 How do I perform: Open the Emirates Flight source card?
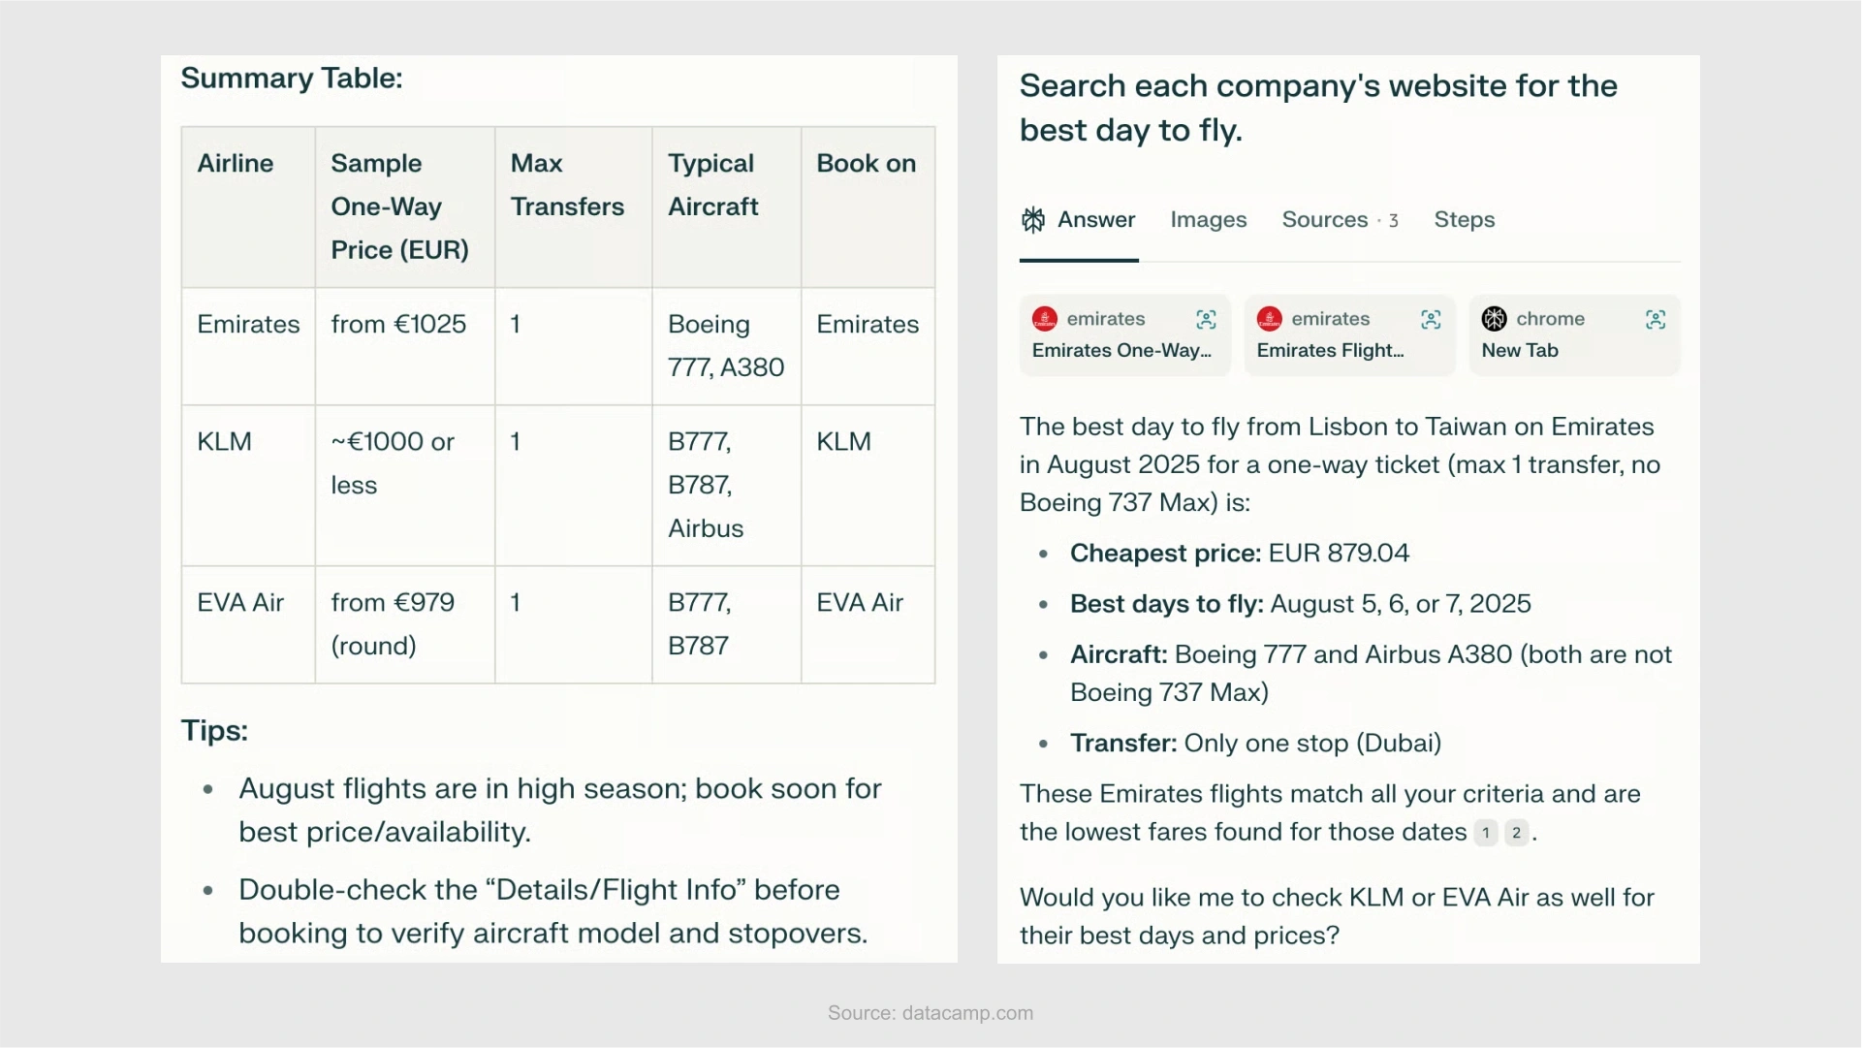1349,334
